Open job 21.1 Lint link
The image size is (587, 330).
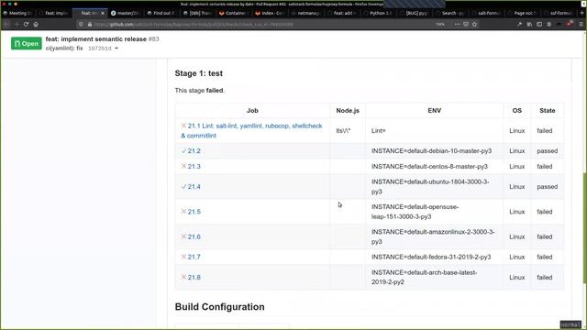[x=251, y=130]
